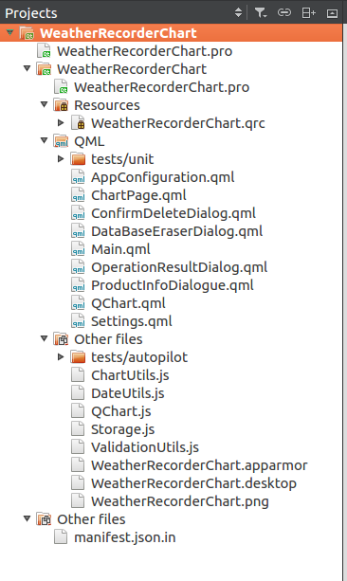Expand the tests/unit folder

tap(62, 159)
